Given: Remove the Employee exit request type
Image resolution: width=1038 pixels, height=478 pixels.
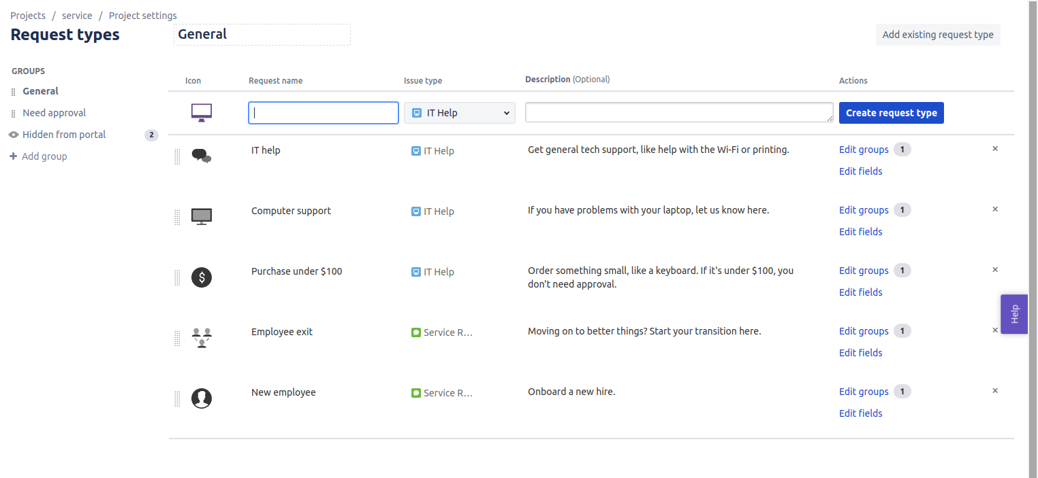Looking at the screenshot, I should coord(995,330).
